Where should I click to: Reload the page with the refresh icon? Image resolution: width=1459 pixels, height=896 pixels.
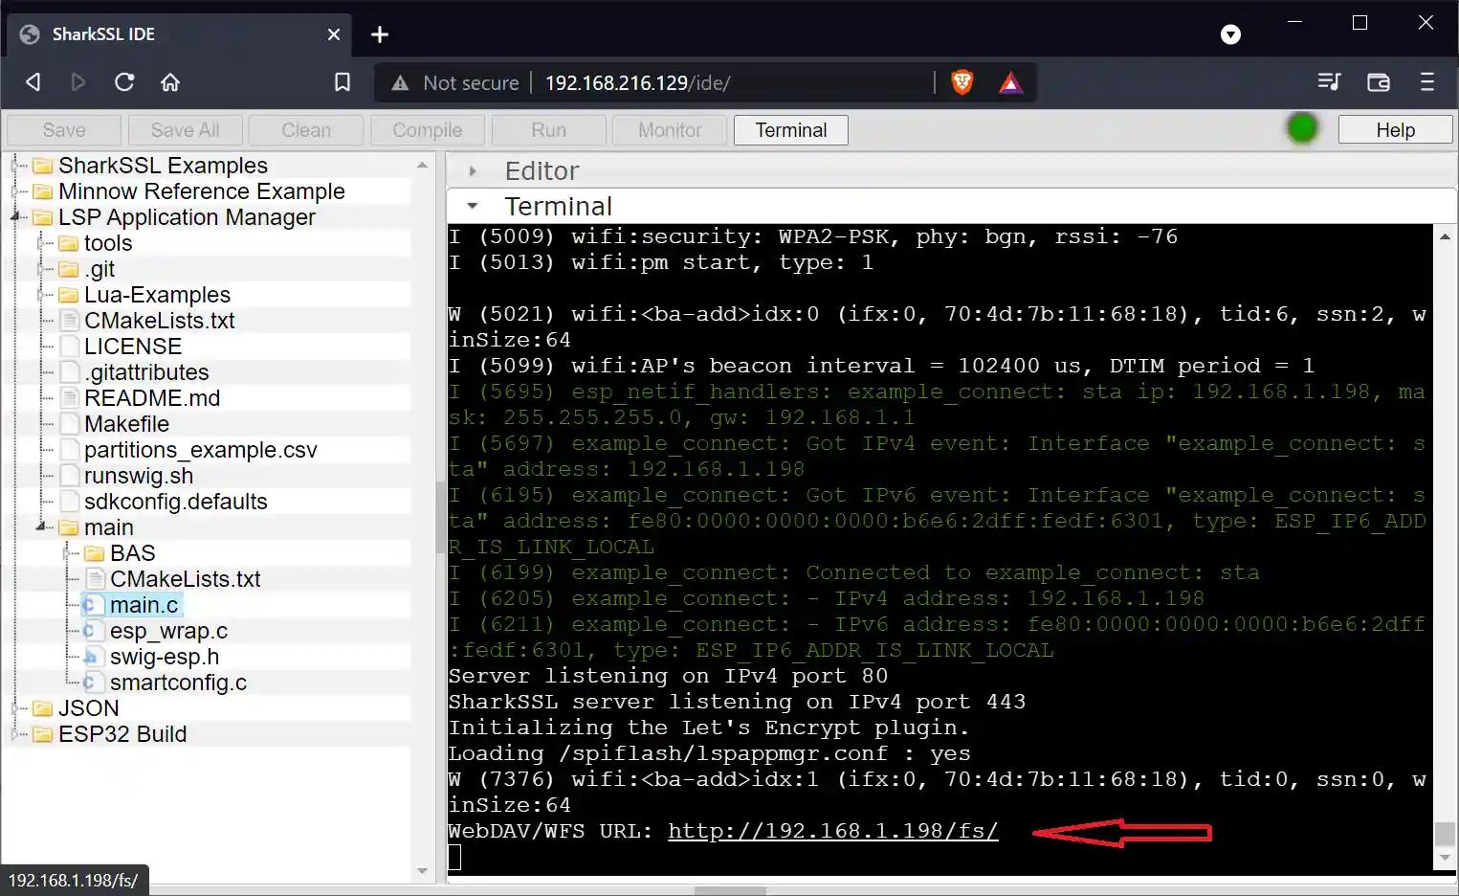[124, 82]
